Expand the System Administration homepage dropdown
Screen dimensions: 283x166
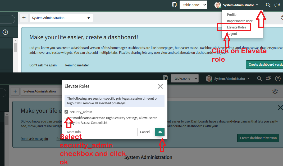click(89, 18)
